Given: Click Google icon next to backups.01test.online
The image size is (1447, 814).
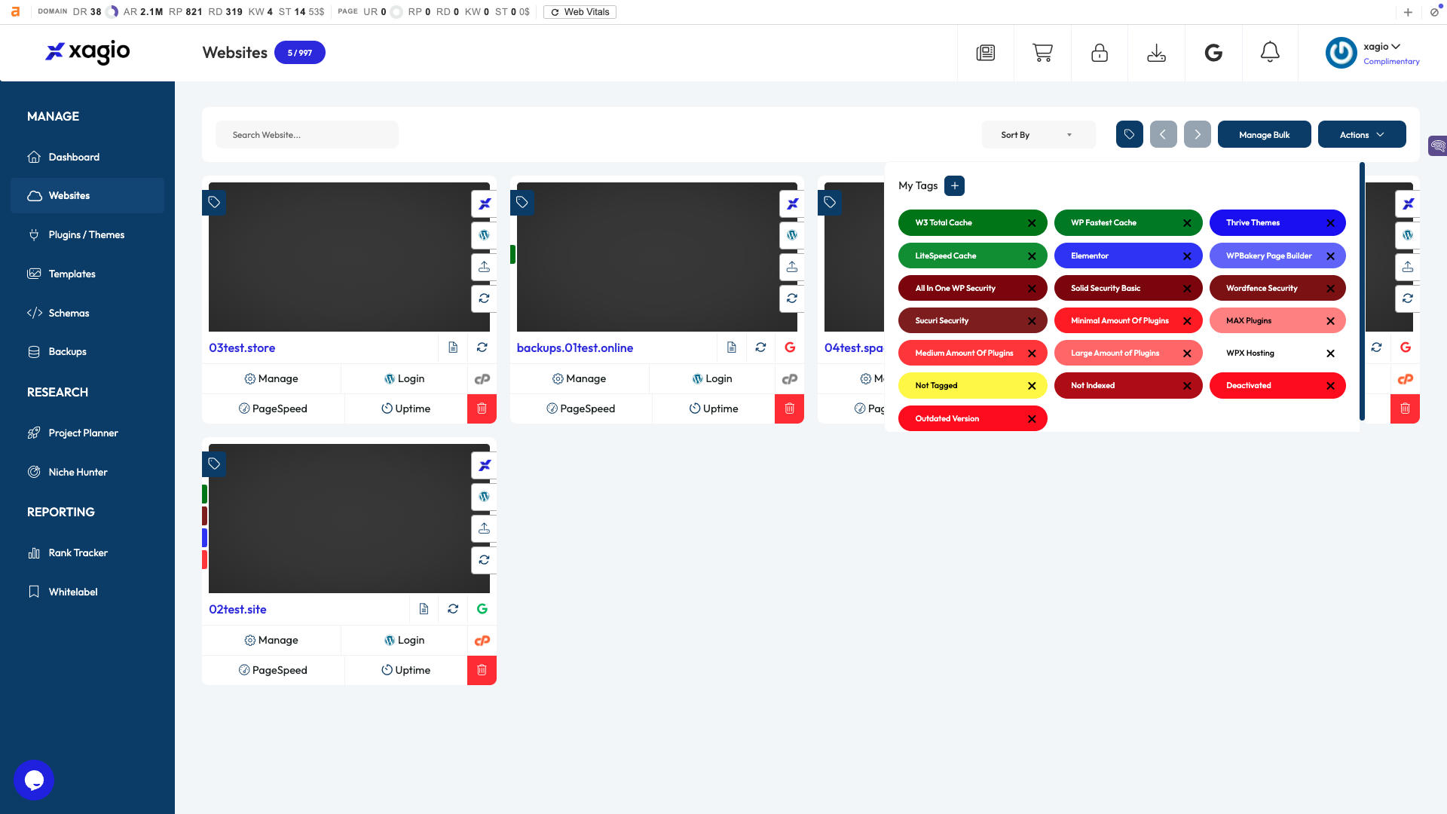Looking at the screenshot, I should (790, 347).
